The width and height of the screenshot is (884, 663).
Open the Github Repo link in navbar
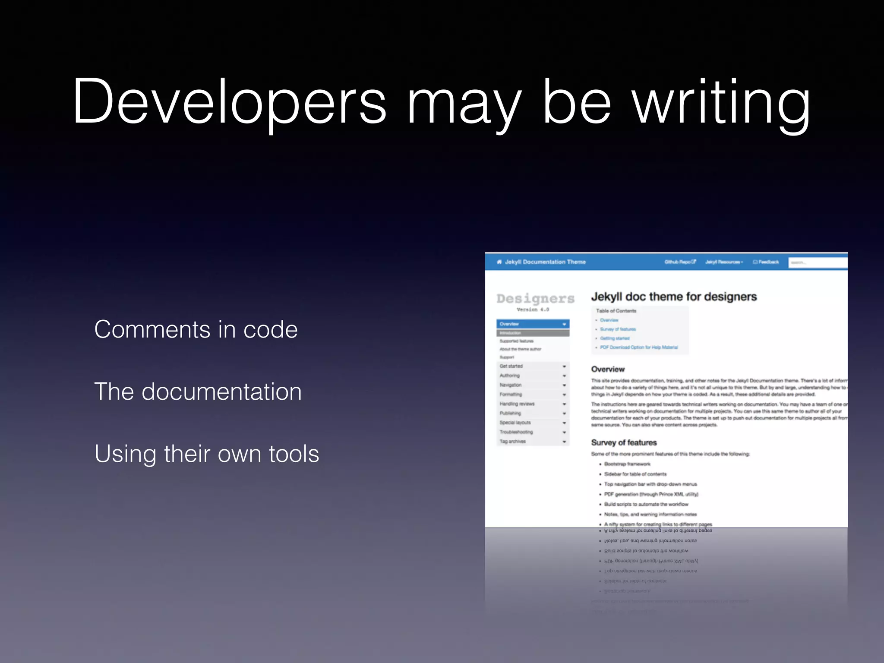680,262
